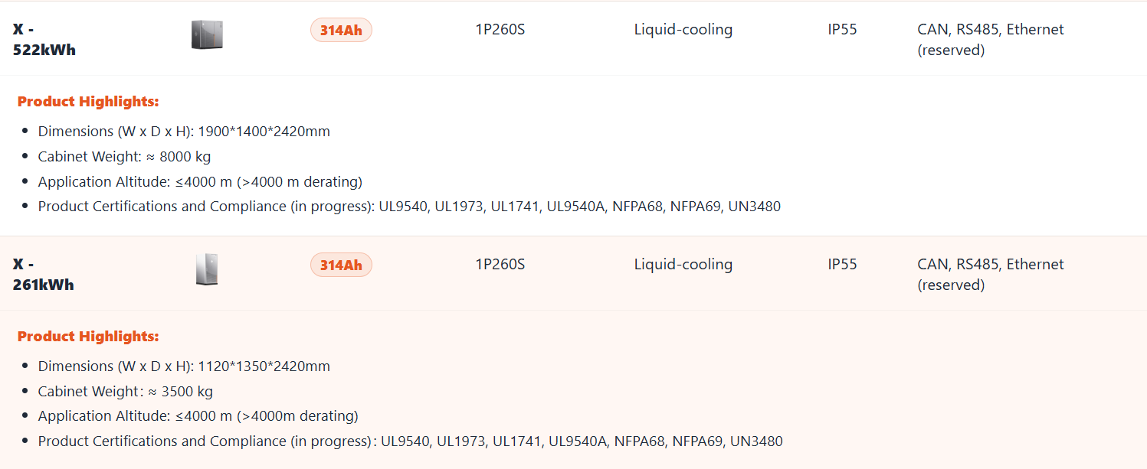Click 1P260S in the X-522kWh row
The image size is (1147, 469).
click(500, 30)
